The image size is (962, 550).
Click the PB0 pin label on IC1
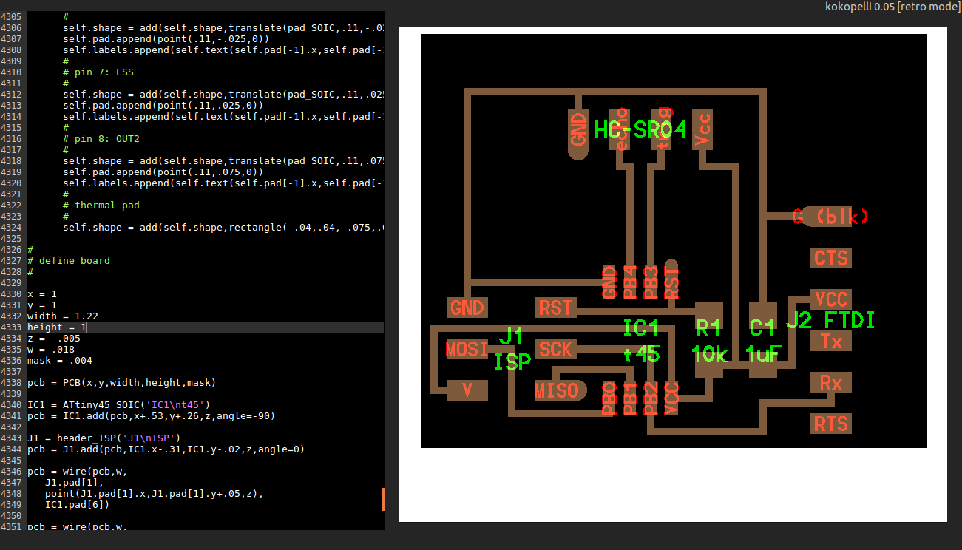[609, 399]
